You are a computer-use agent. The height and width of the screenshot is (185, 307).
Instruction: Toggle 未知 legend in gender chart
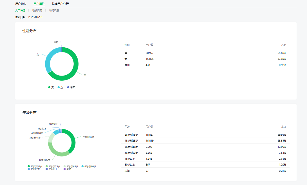[x=71, y=87]
